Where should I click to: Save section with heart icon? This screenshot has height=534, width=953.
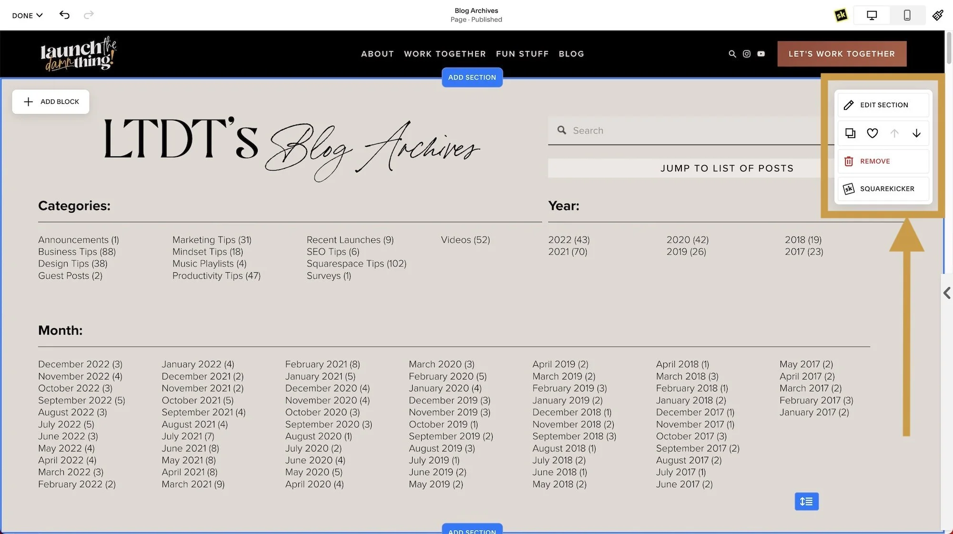(872, 133)
